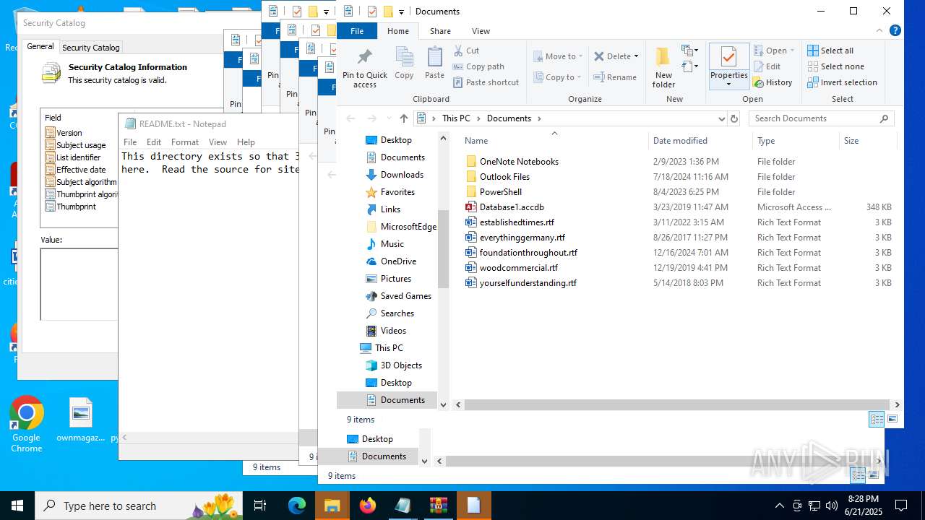Image resolution: width=925 pixels, height=520 pixels.
Task: Switch to the Share ribbon tab
Action: pos(440,31)
